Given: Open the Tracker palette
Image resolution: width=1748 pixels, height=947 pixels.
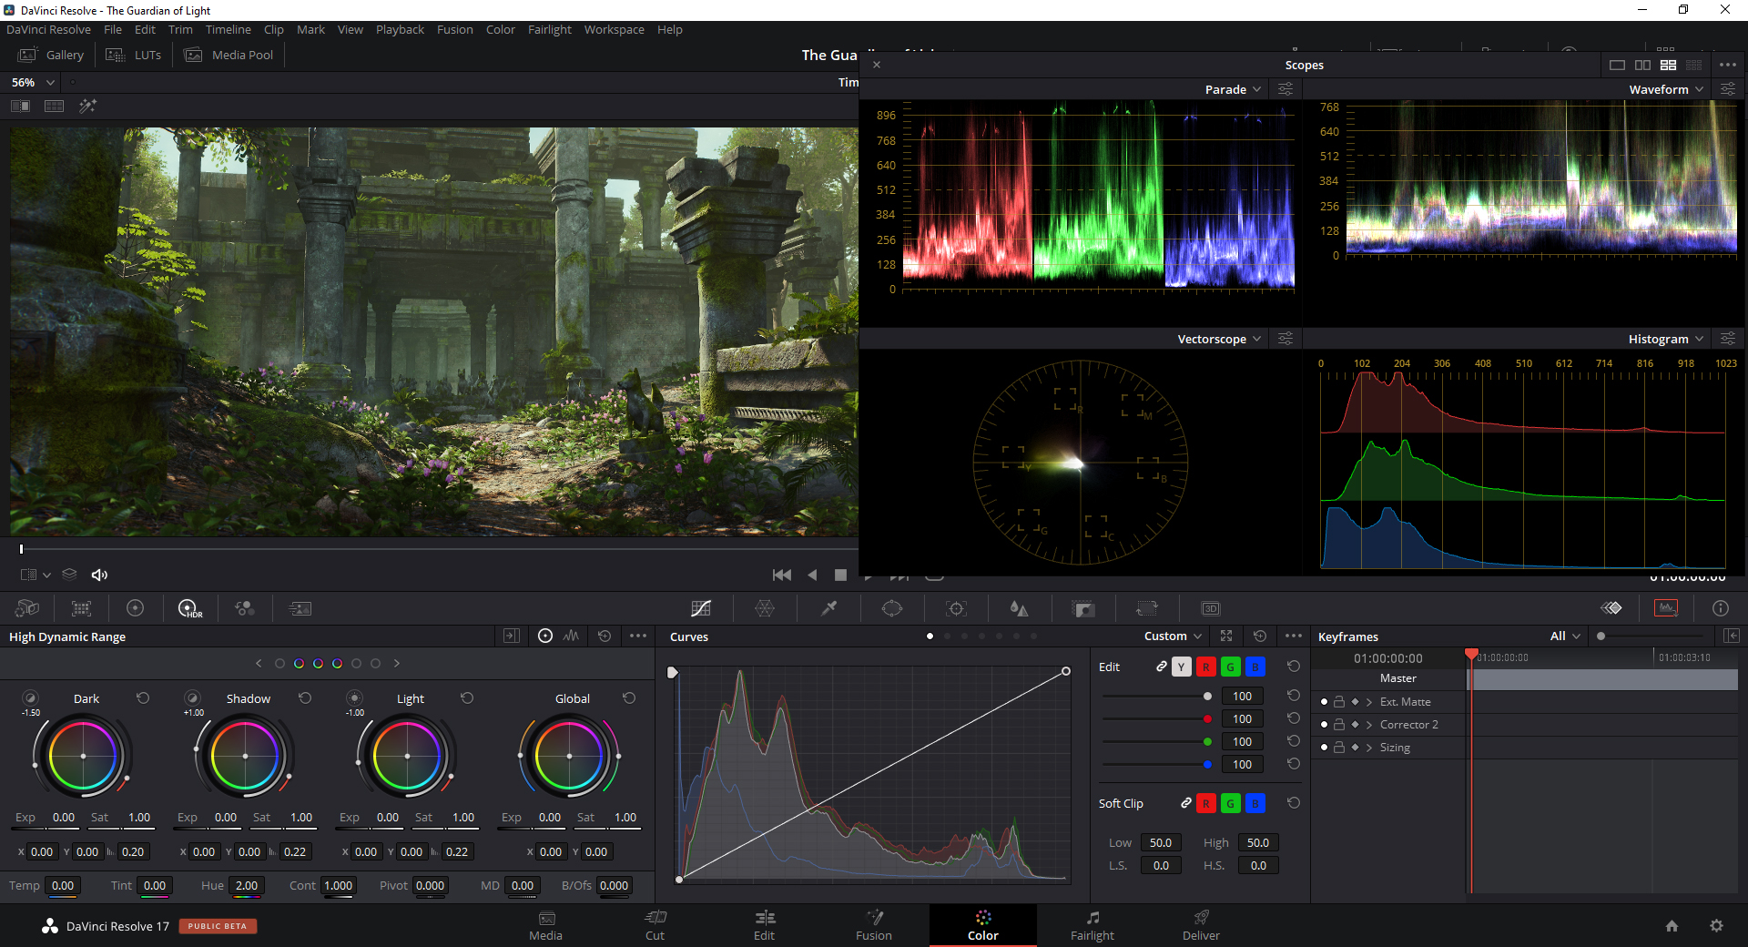Looking at the screenshot, I should pyautogui.click(x=956, y=608).
